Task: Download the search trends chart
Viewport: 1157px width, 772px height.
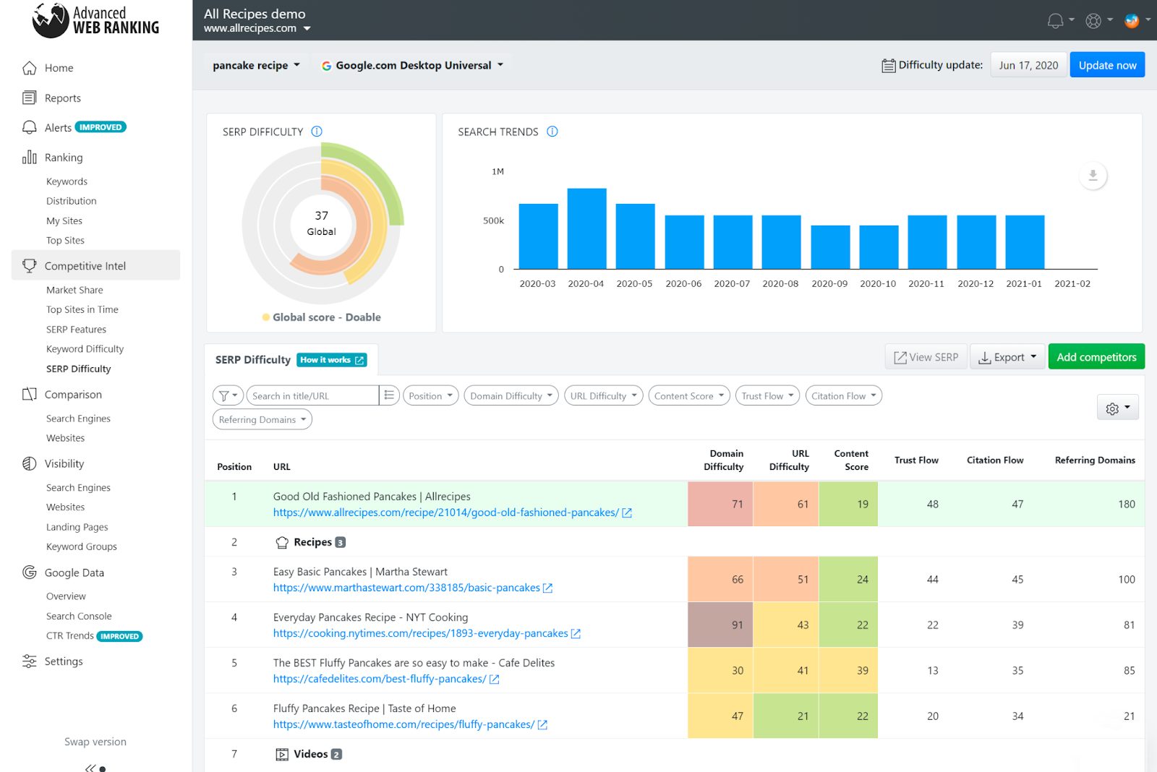Action: (x=1093, y=176)
